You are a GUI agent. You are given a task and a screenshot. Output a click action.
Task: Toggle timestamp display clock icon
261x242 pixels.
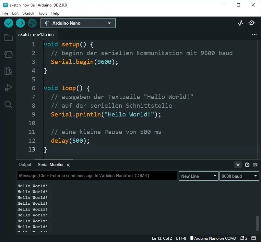point(247,165)
